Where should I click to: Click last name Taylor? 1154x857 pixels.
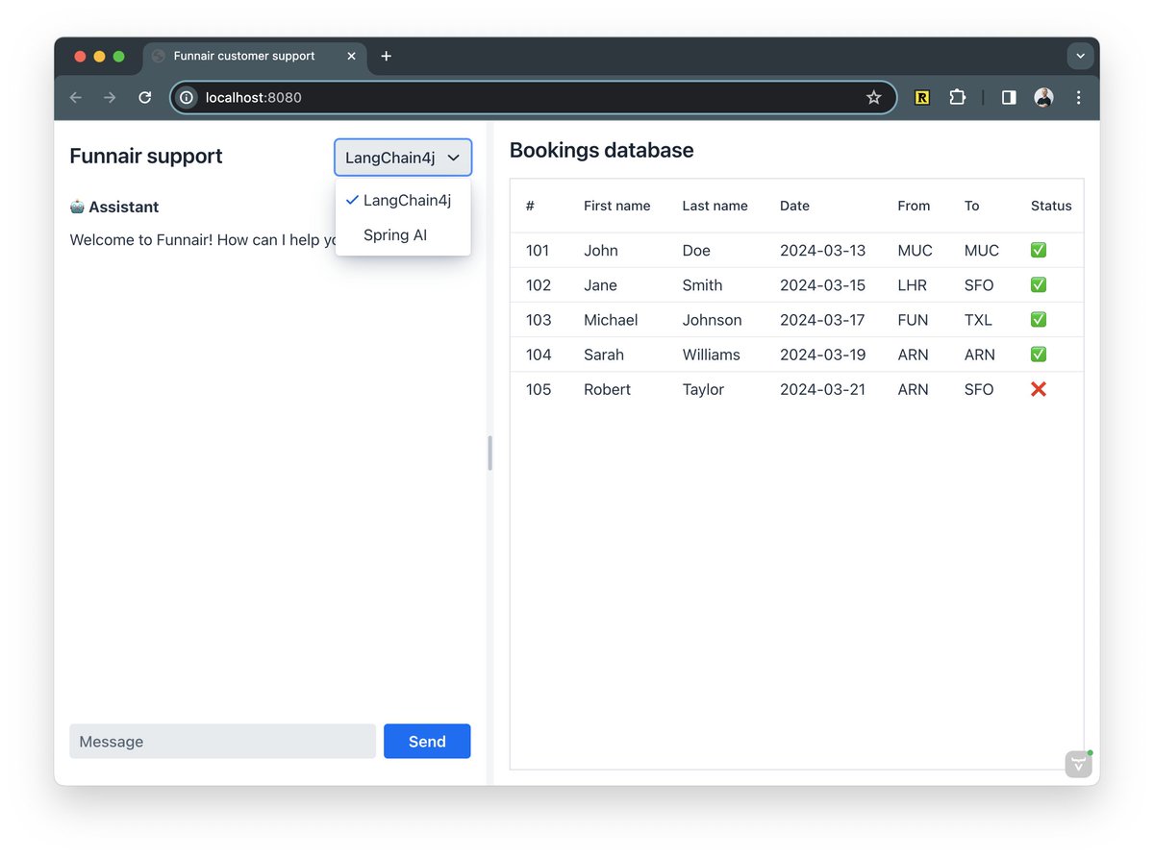(703, 389)
